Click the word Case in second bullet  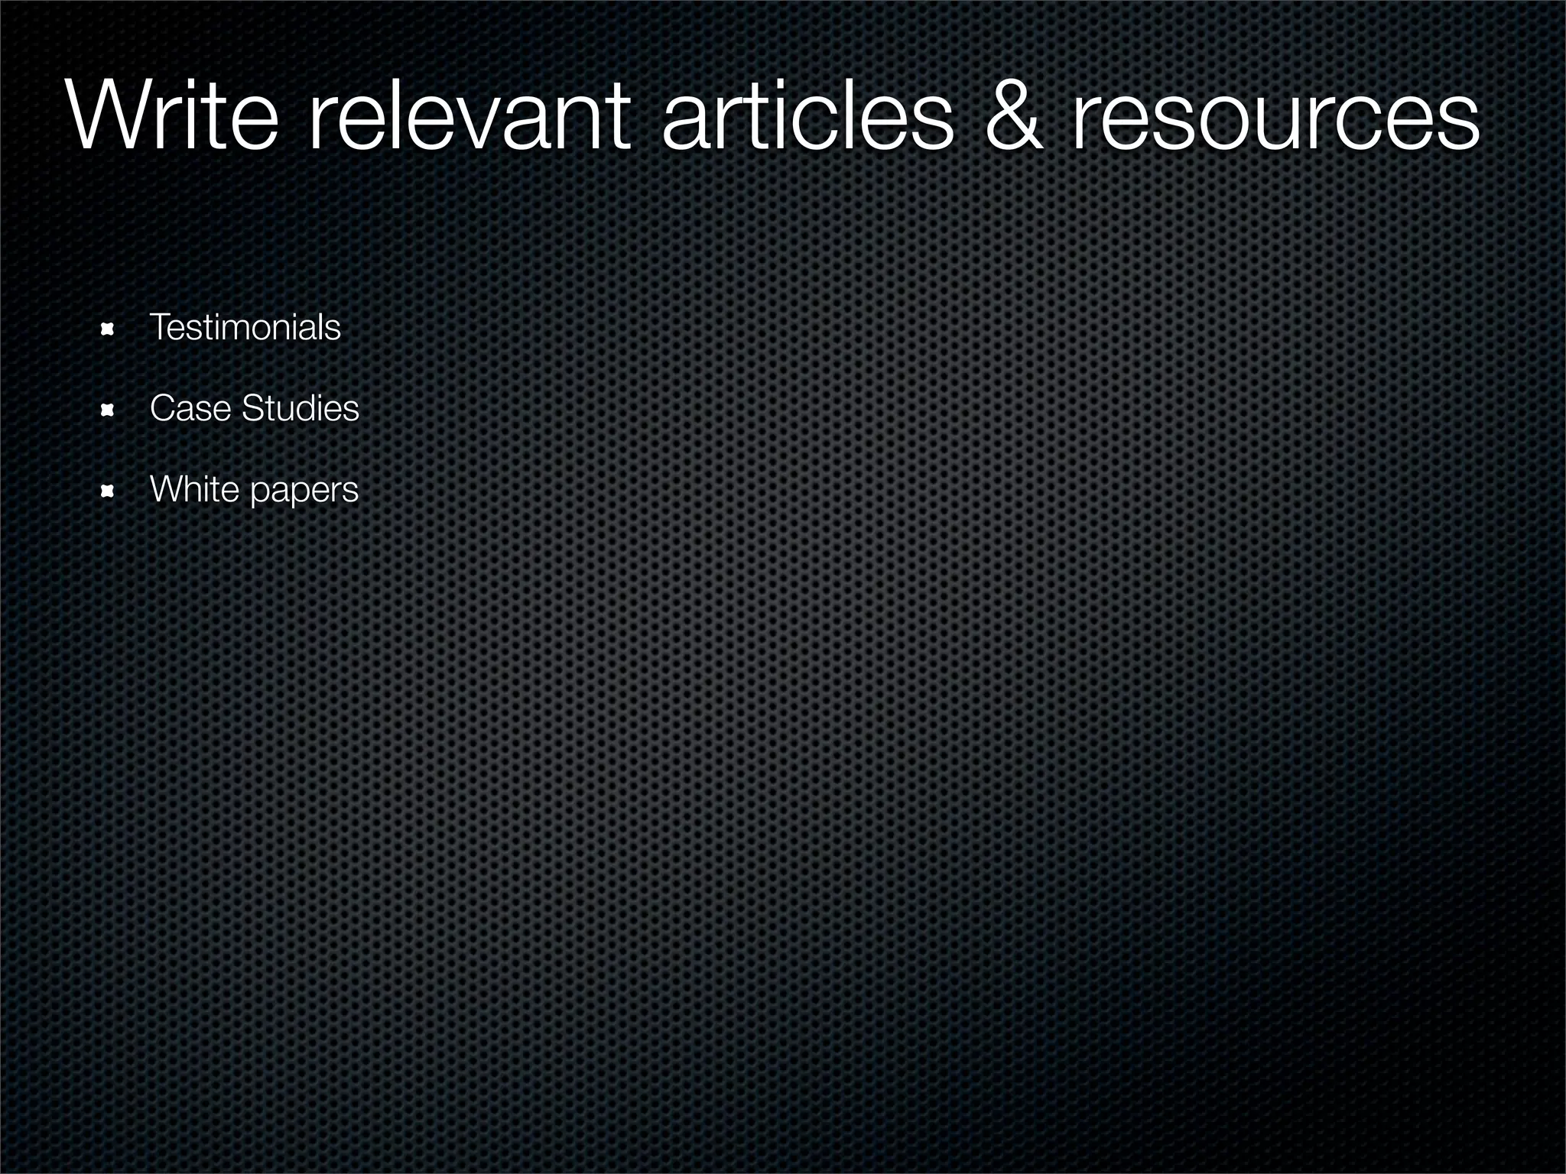coord(190,408)
